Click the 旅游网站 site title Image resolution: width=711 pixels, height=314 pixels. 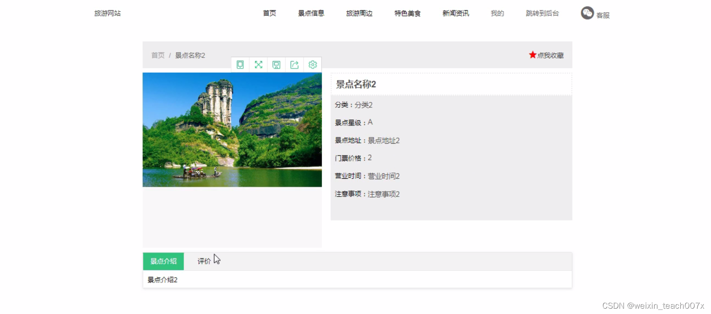107,13
